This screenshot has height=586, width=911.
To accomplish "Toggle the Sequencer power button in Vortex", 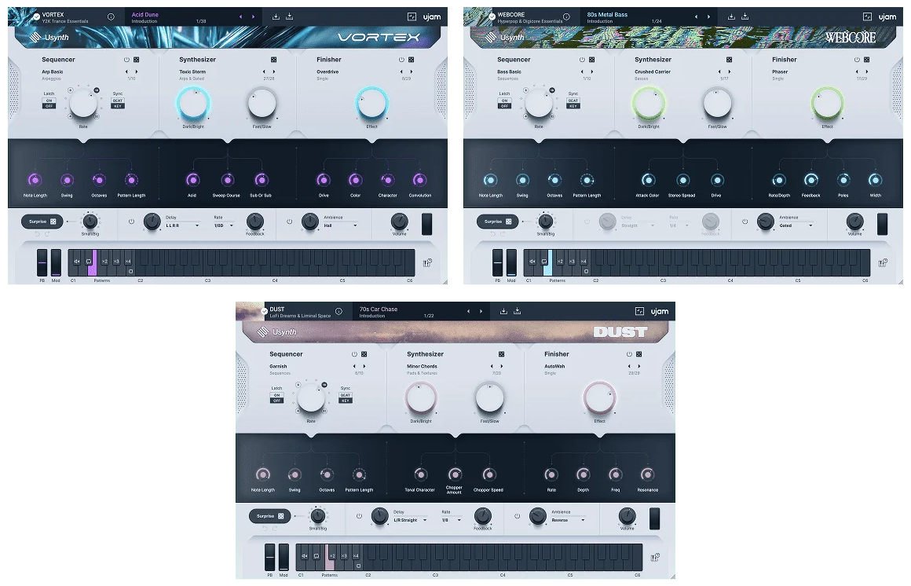I will [x=126, y=59].
